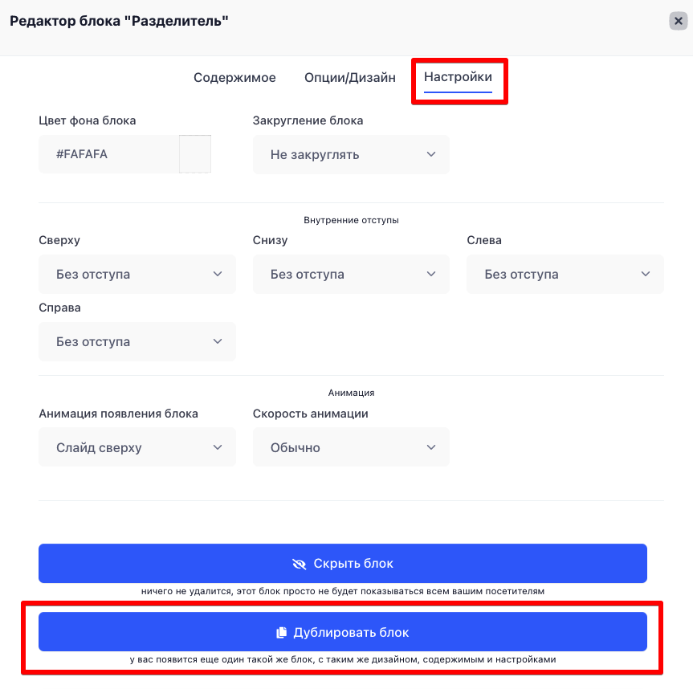Screen dimensions: 693x689
Task: Click the #FAFAFA color code field
Action: (x=108, y=154)
